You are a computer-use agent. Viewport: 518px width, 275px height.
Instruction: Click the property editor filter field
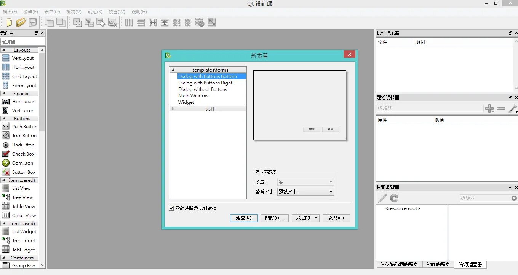point(430,108)
